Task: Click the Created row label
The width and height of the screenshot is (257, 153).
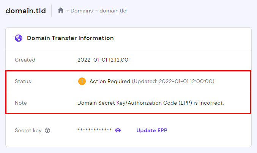Action: (25, 60)
